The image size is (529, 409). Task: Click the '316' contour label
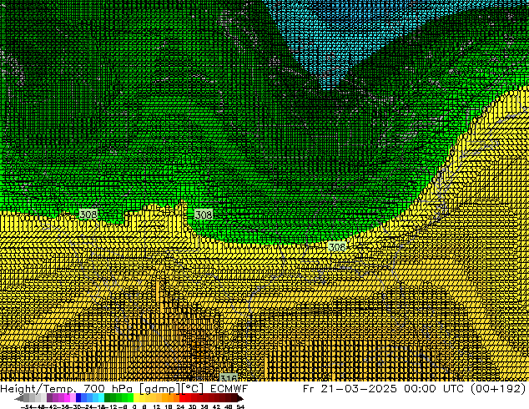[229, 377]
